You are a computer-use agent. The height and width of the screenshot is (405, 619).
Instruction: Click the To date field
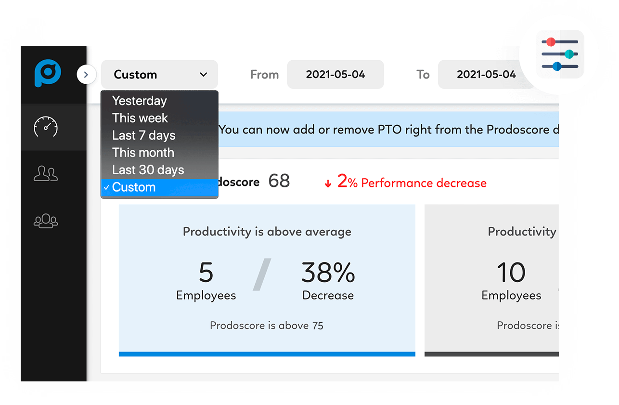point(486,75)
